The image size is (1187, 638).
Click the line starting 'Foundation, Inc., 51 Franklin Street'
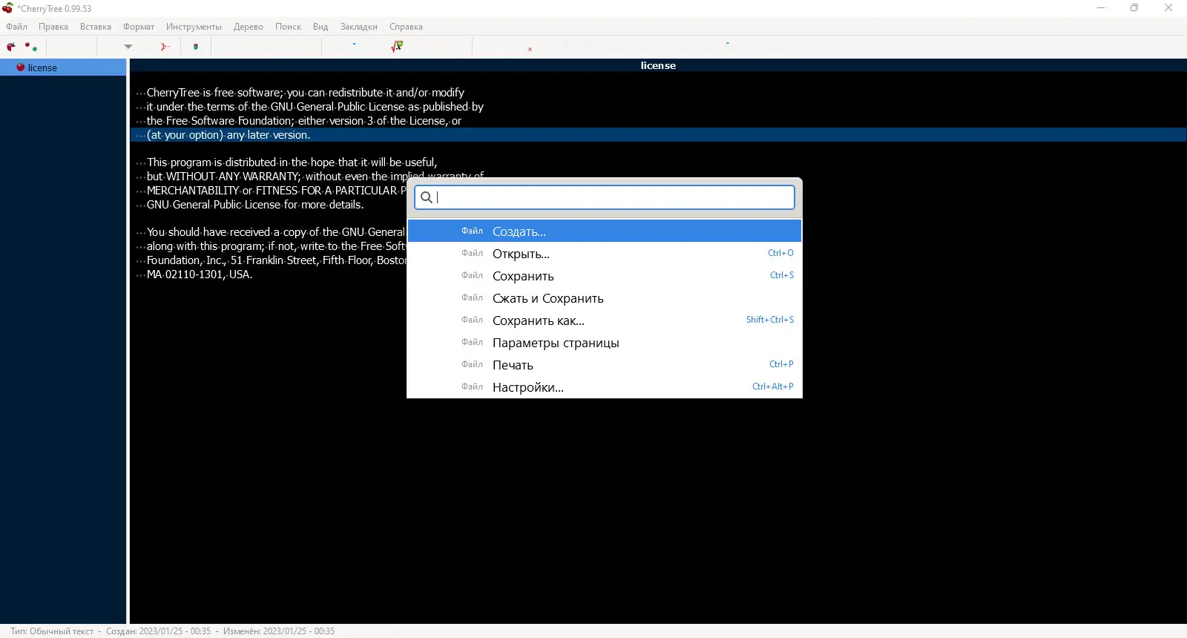pyautogui.click(x=272, y=260)
